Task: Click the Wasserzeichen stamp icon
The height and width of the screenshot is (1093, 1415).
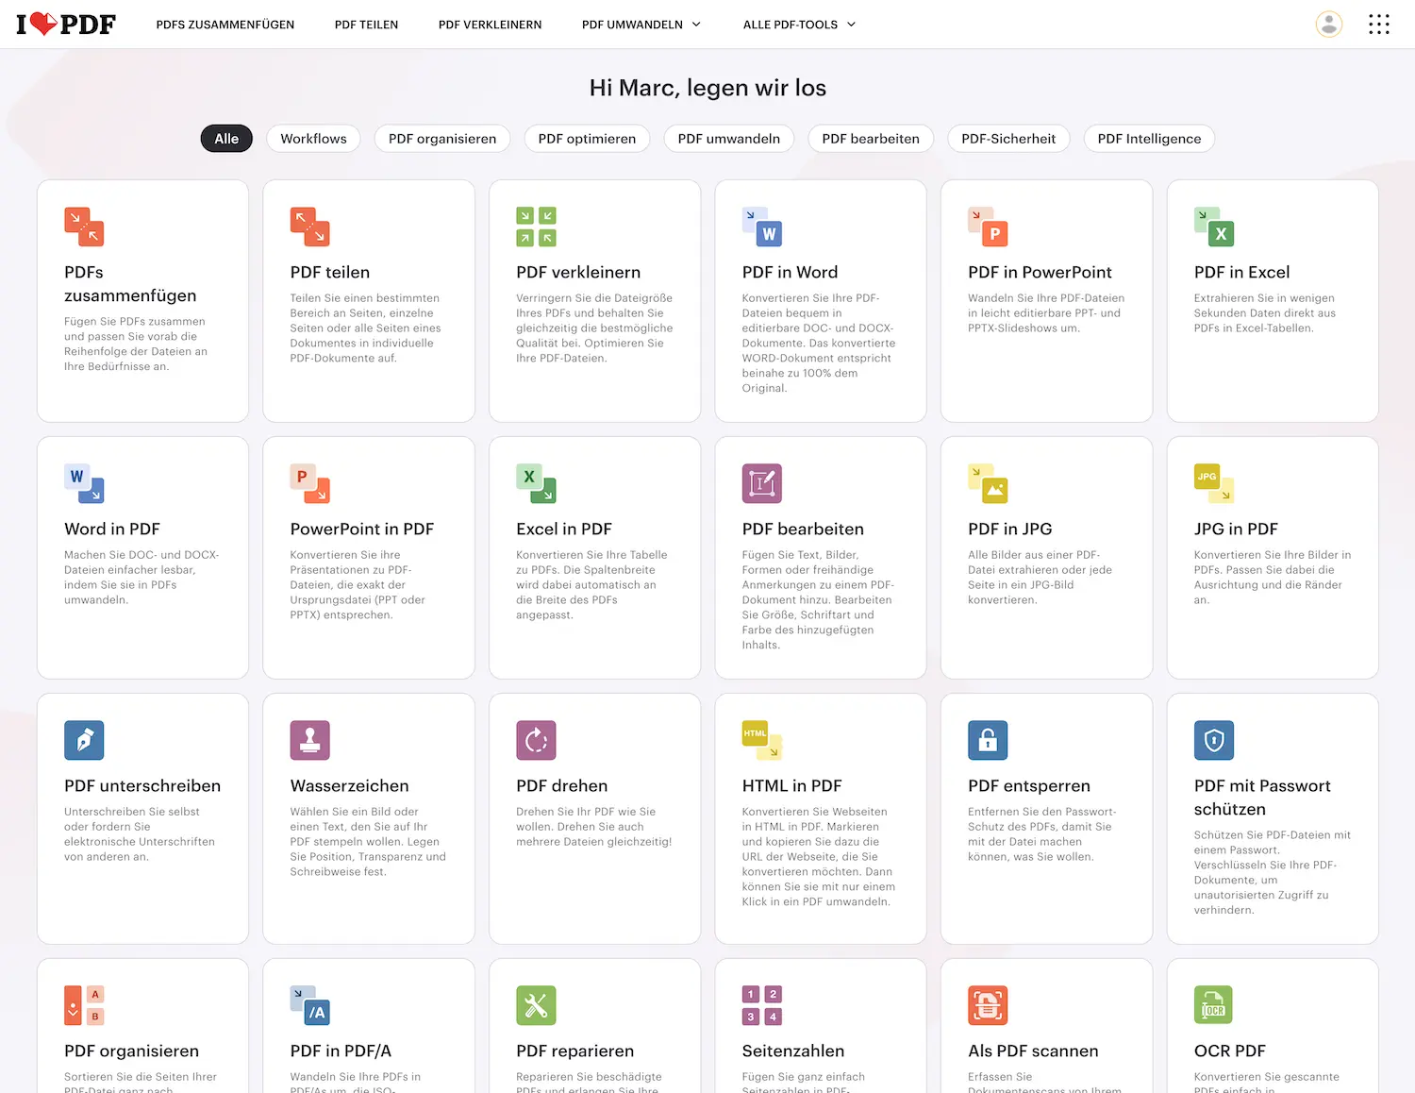Action: (x=310, y=740)
